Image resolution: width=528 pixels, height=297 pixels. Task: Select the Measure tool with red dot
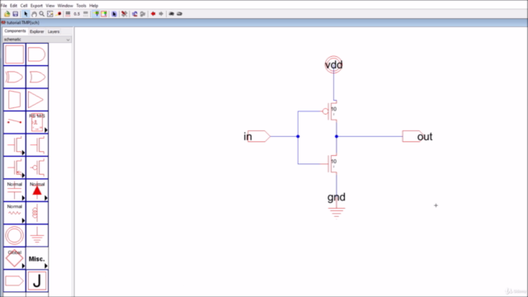[59, 14]
